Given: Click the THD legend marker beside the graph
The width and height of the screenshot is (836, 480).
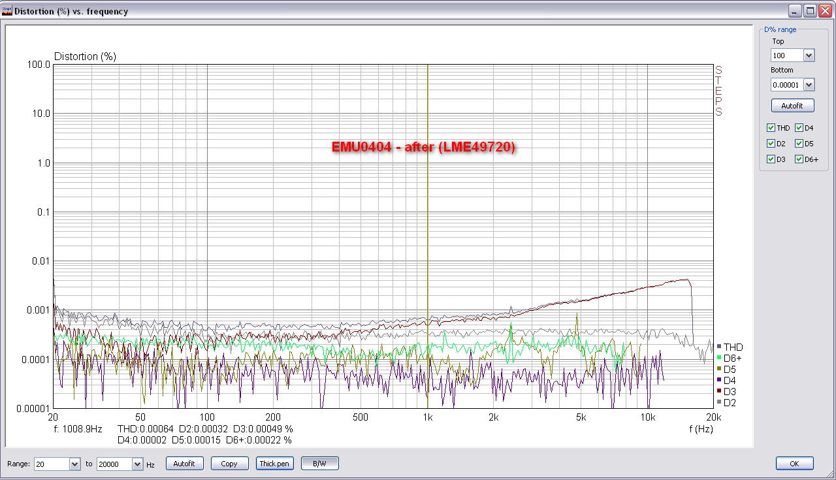Looking at the screenshot, I should (x=719, y=347).
